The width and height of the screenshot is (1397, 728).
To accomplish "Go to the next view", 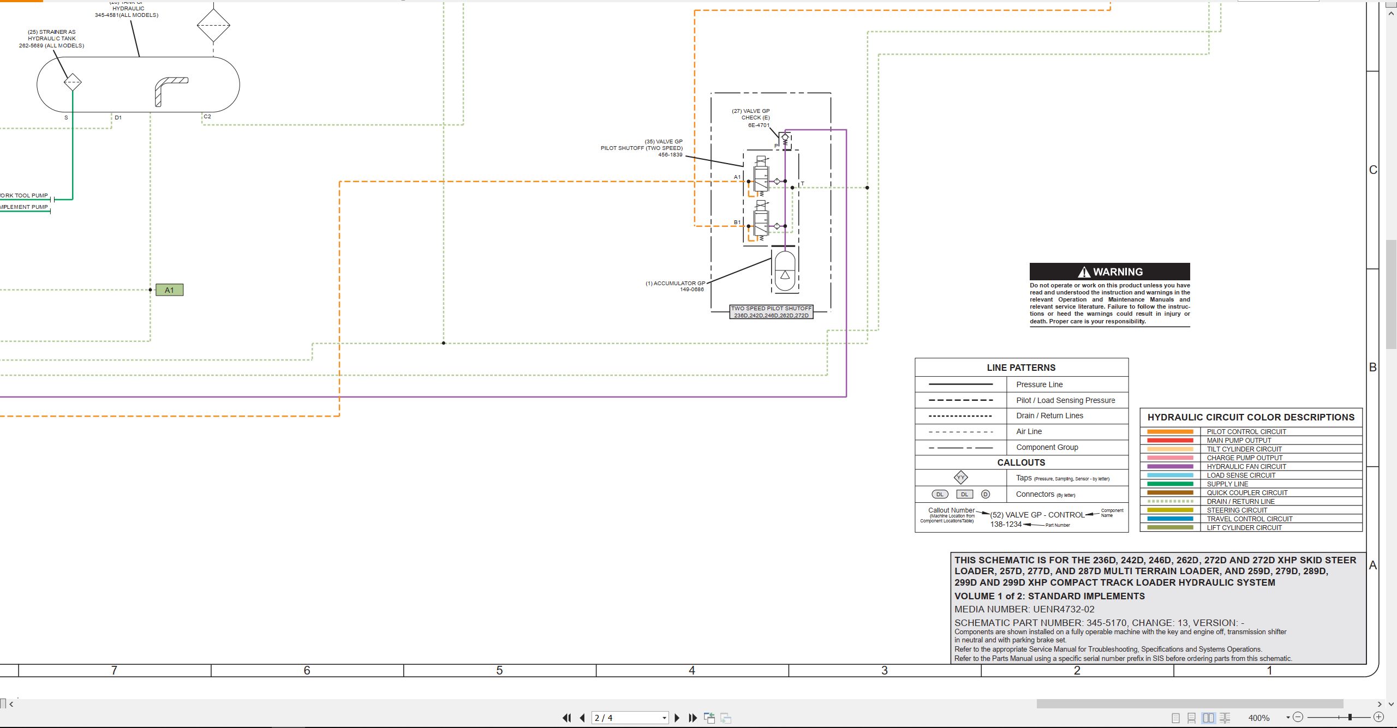I will tap(726, 718).
